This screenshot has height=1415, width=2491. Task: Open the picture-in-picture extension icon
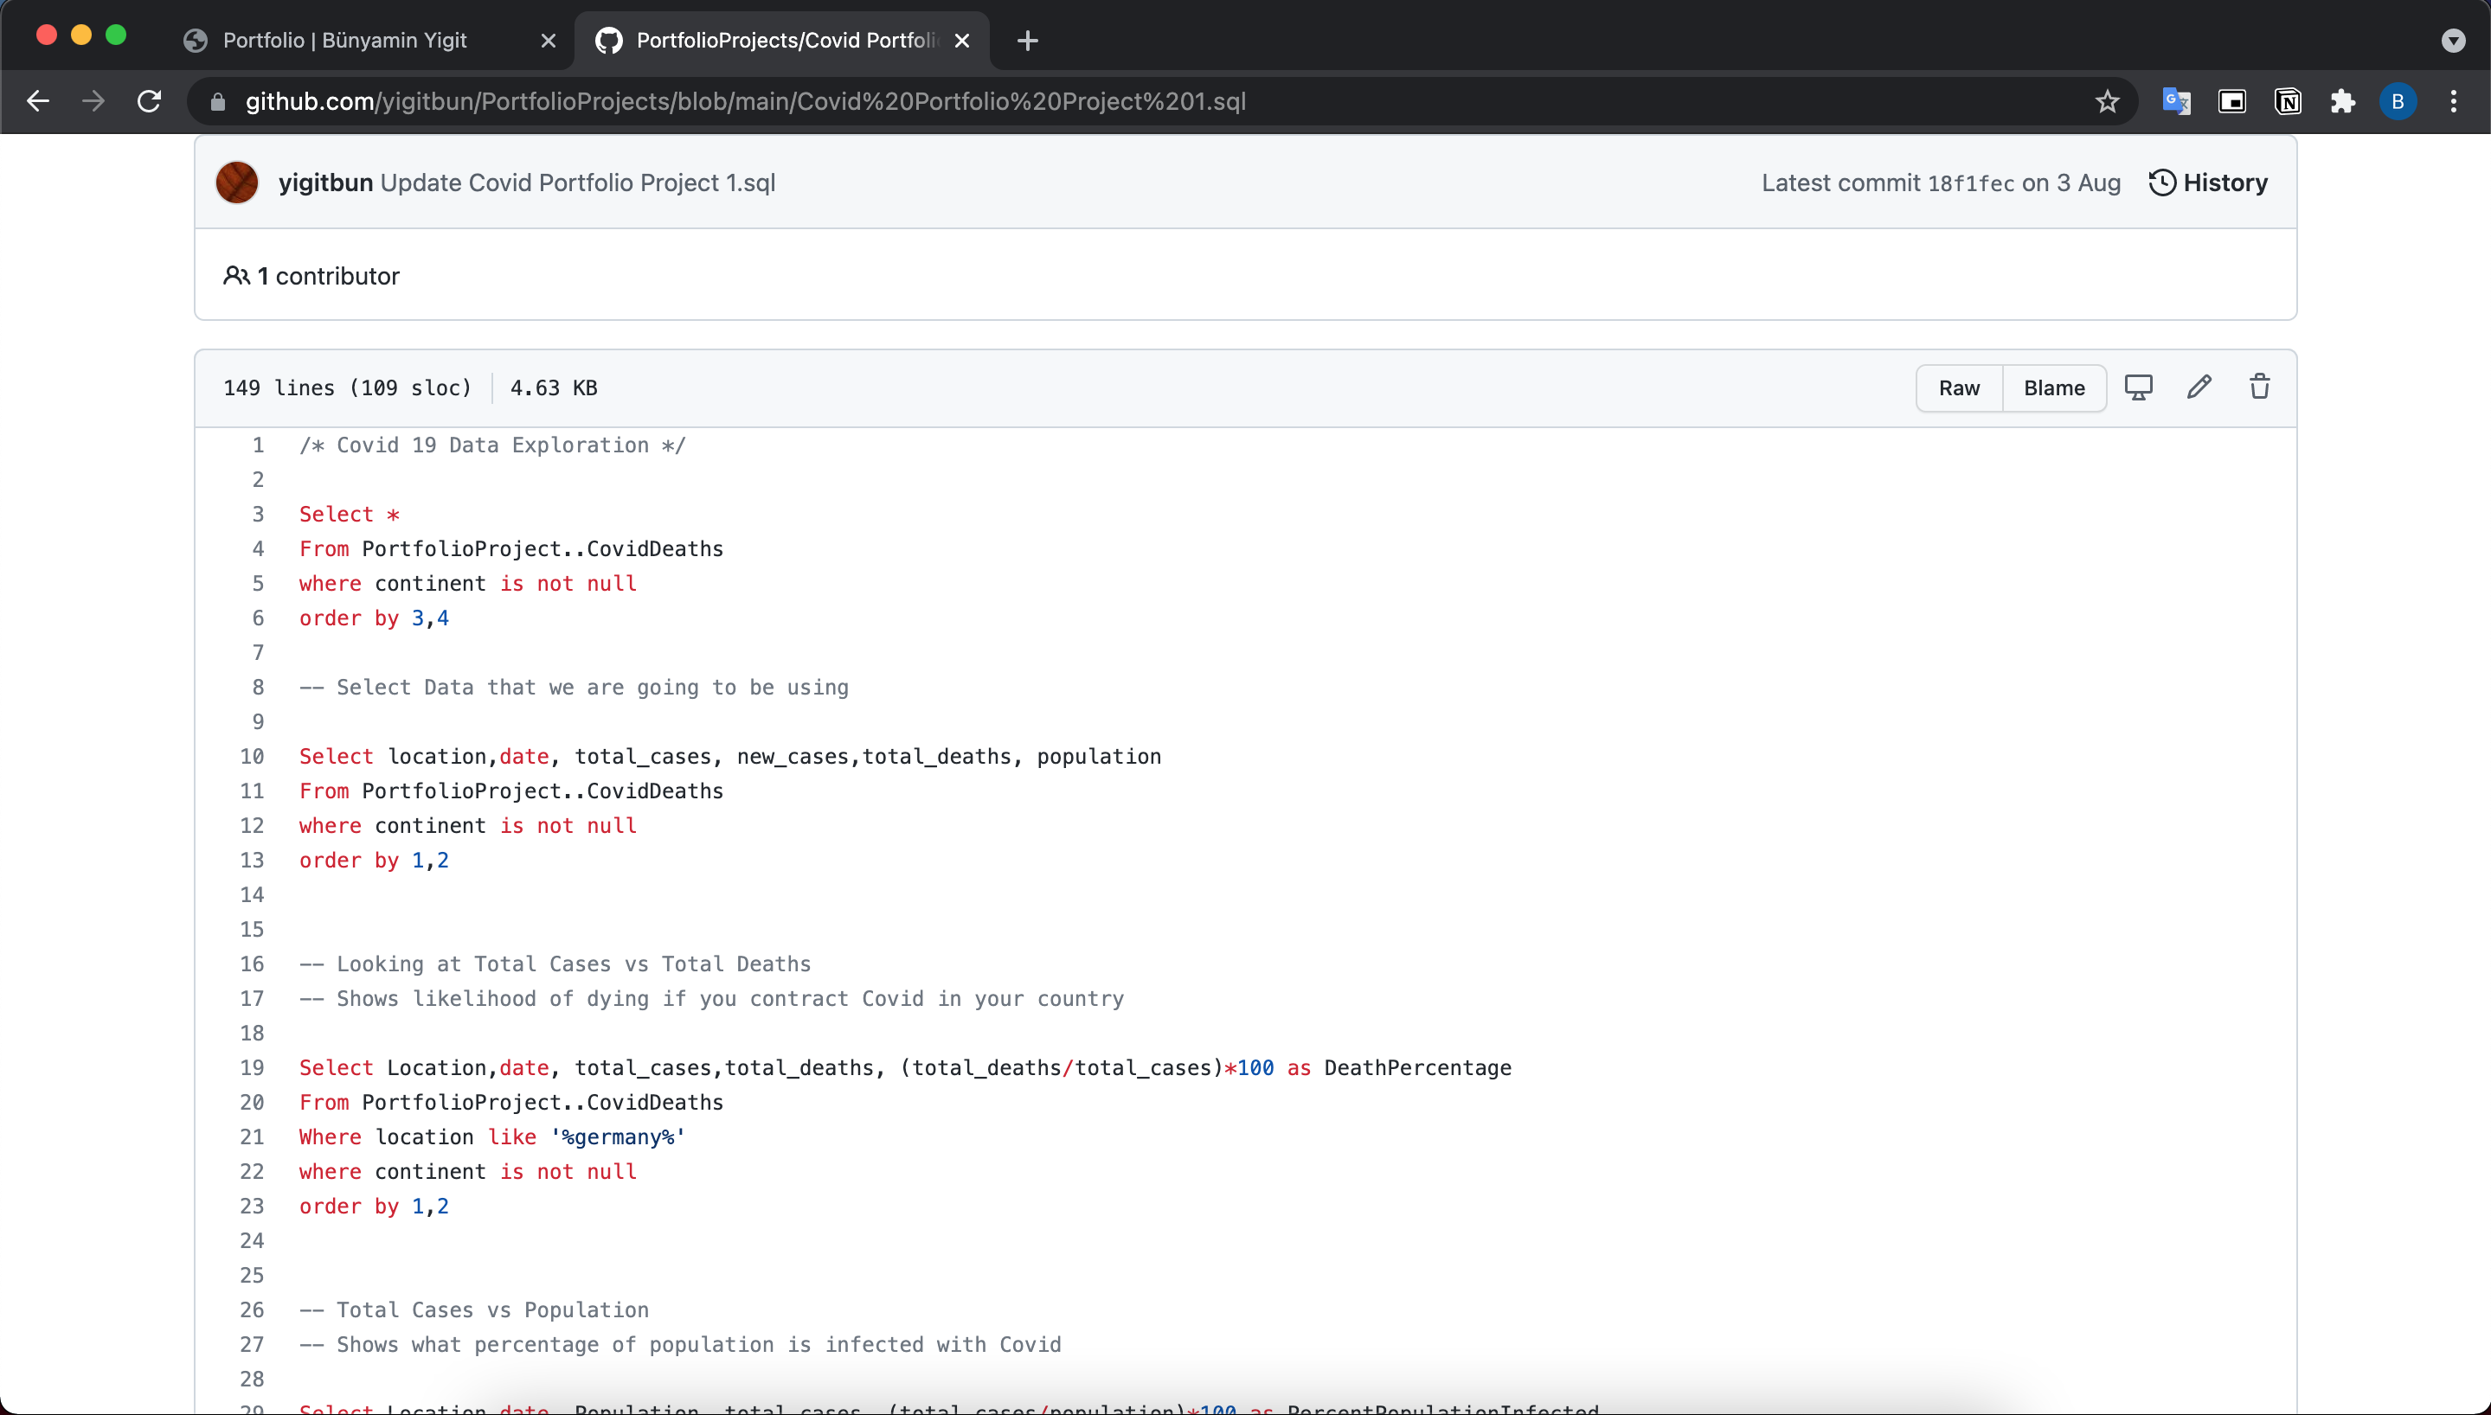click(x=2232, y=101)
